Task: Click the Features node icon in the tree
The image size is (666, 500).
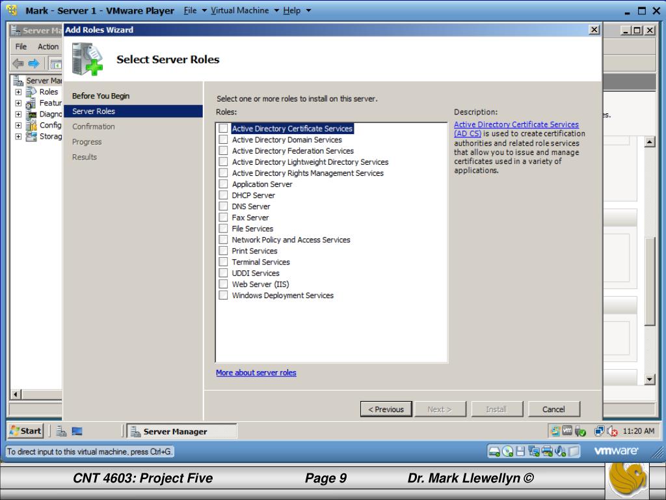Action: (31, 103)
